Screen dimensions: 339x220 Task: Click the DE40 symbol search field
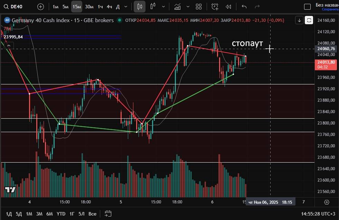pos(17,7)
